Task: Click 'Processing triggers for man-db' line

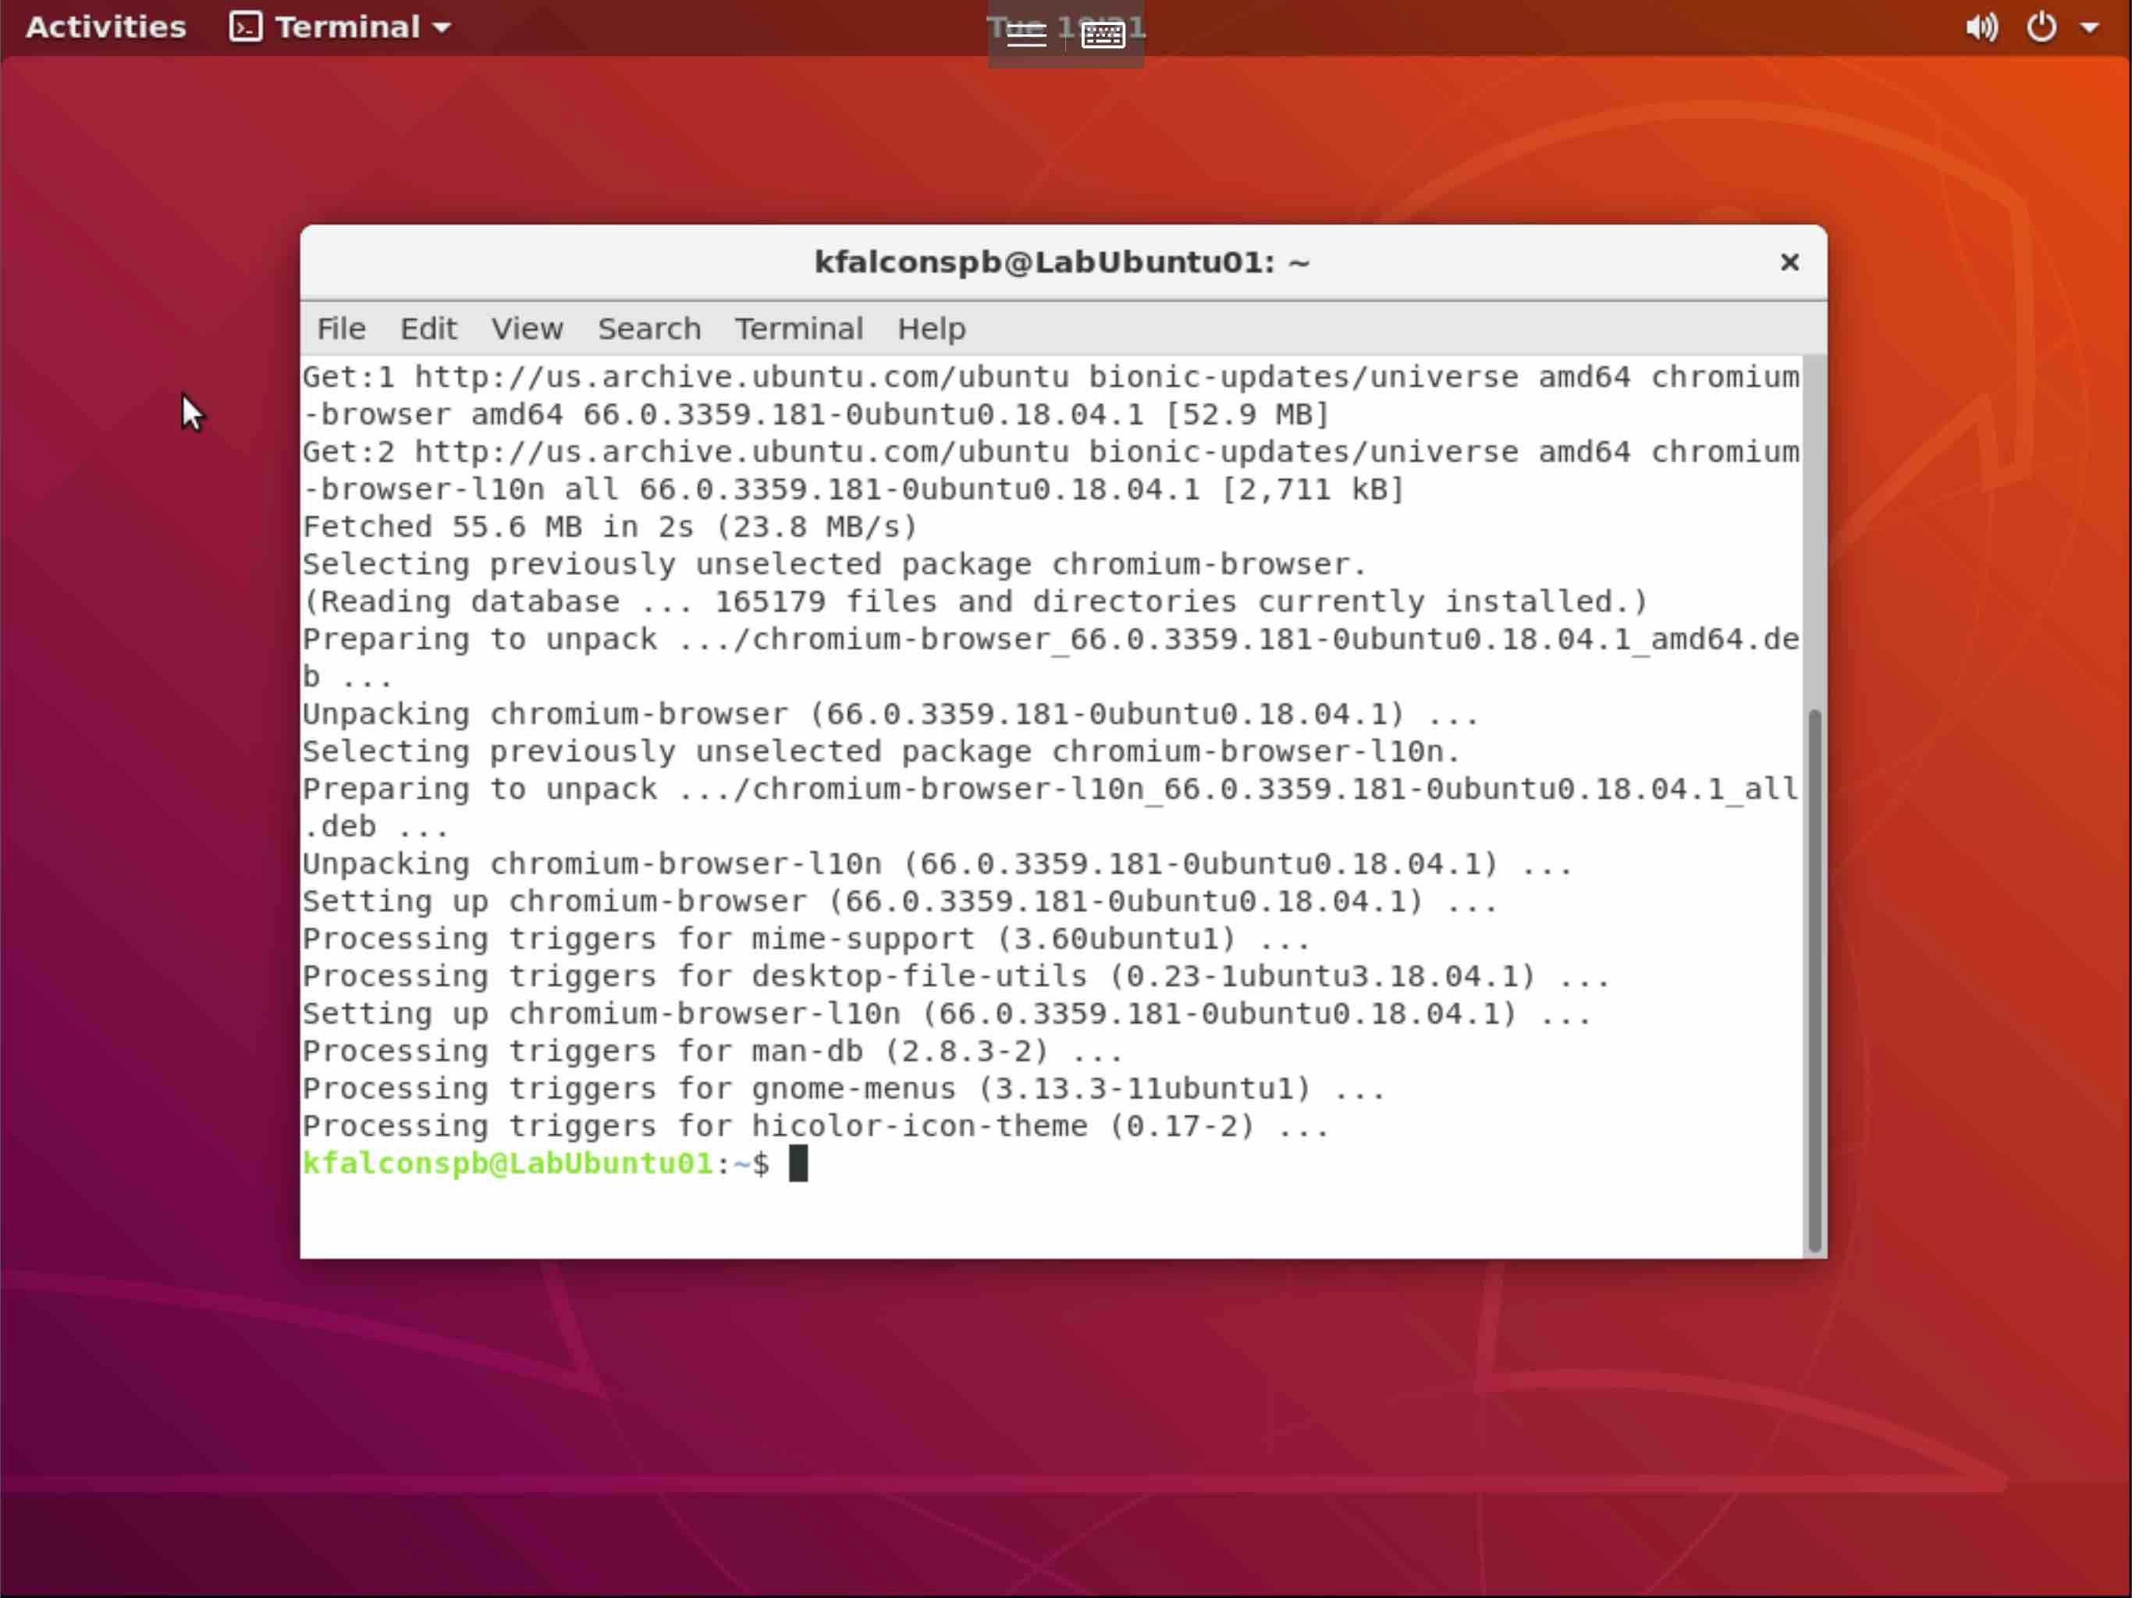Action: (712, 1052)
